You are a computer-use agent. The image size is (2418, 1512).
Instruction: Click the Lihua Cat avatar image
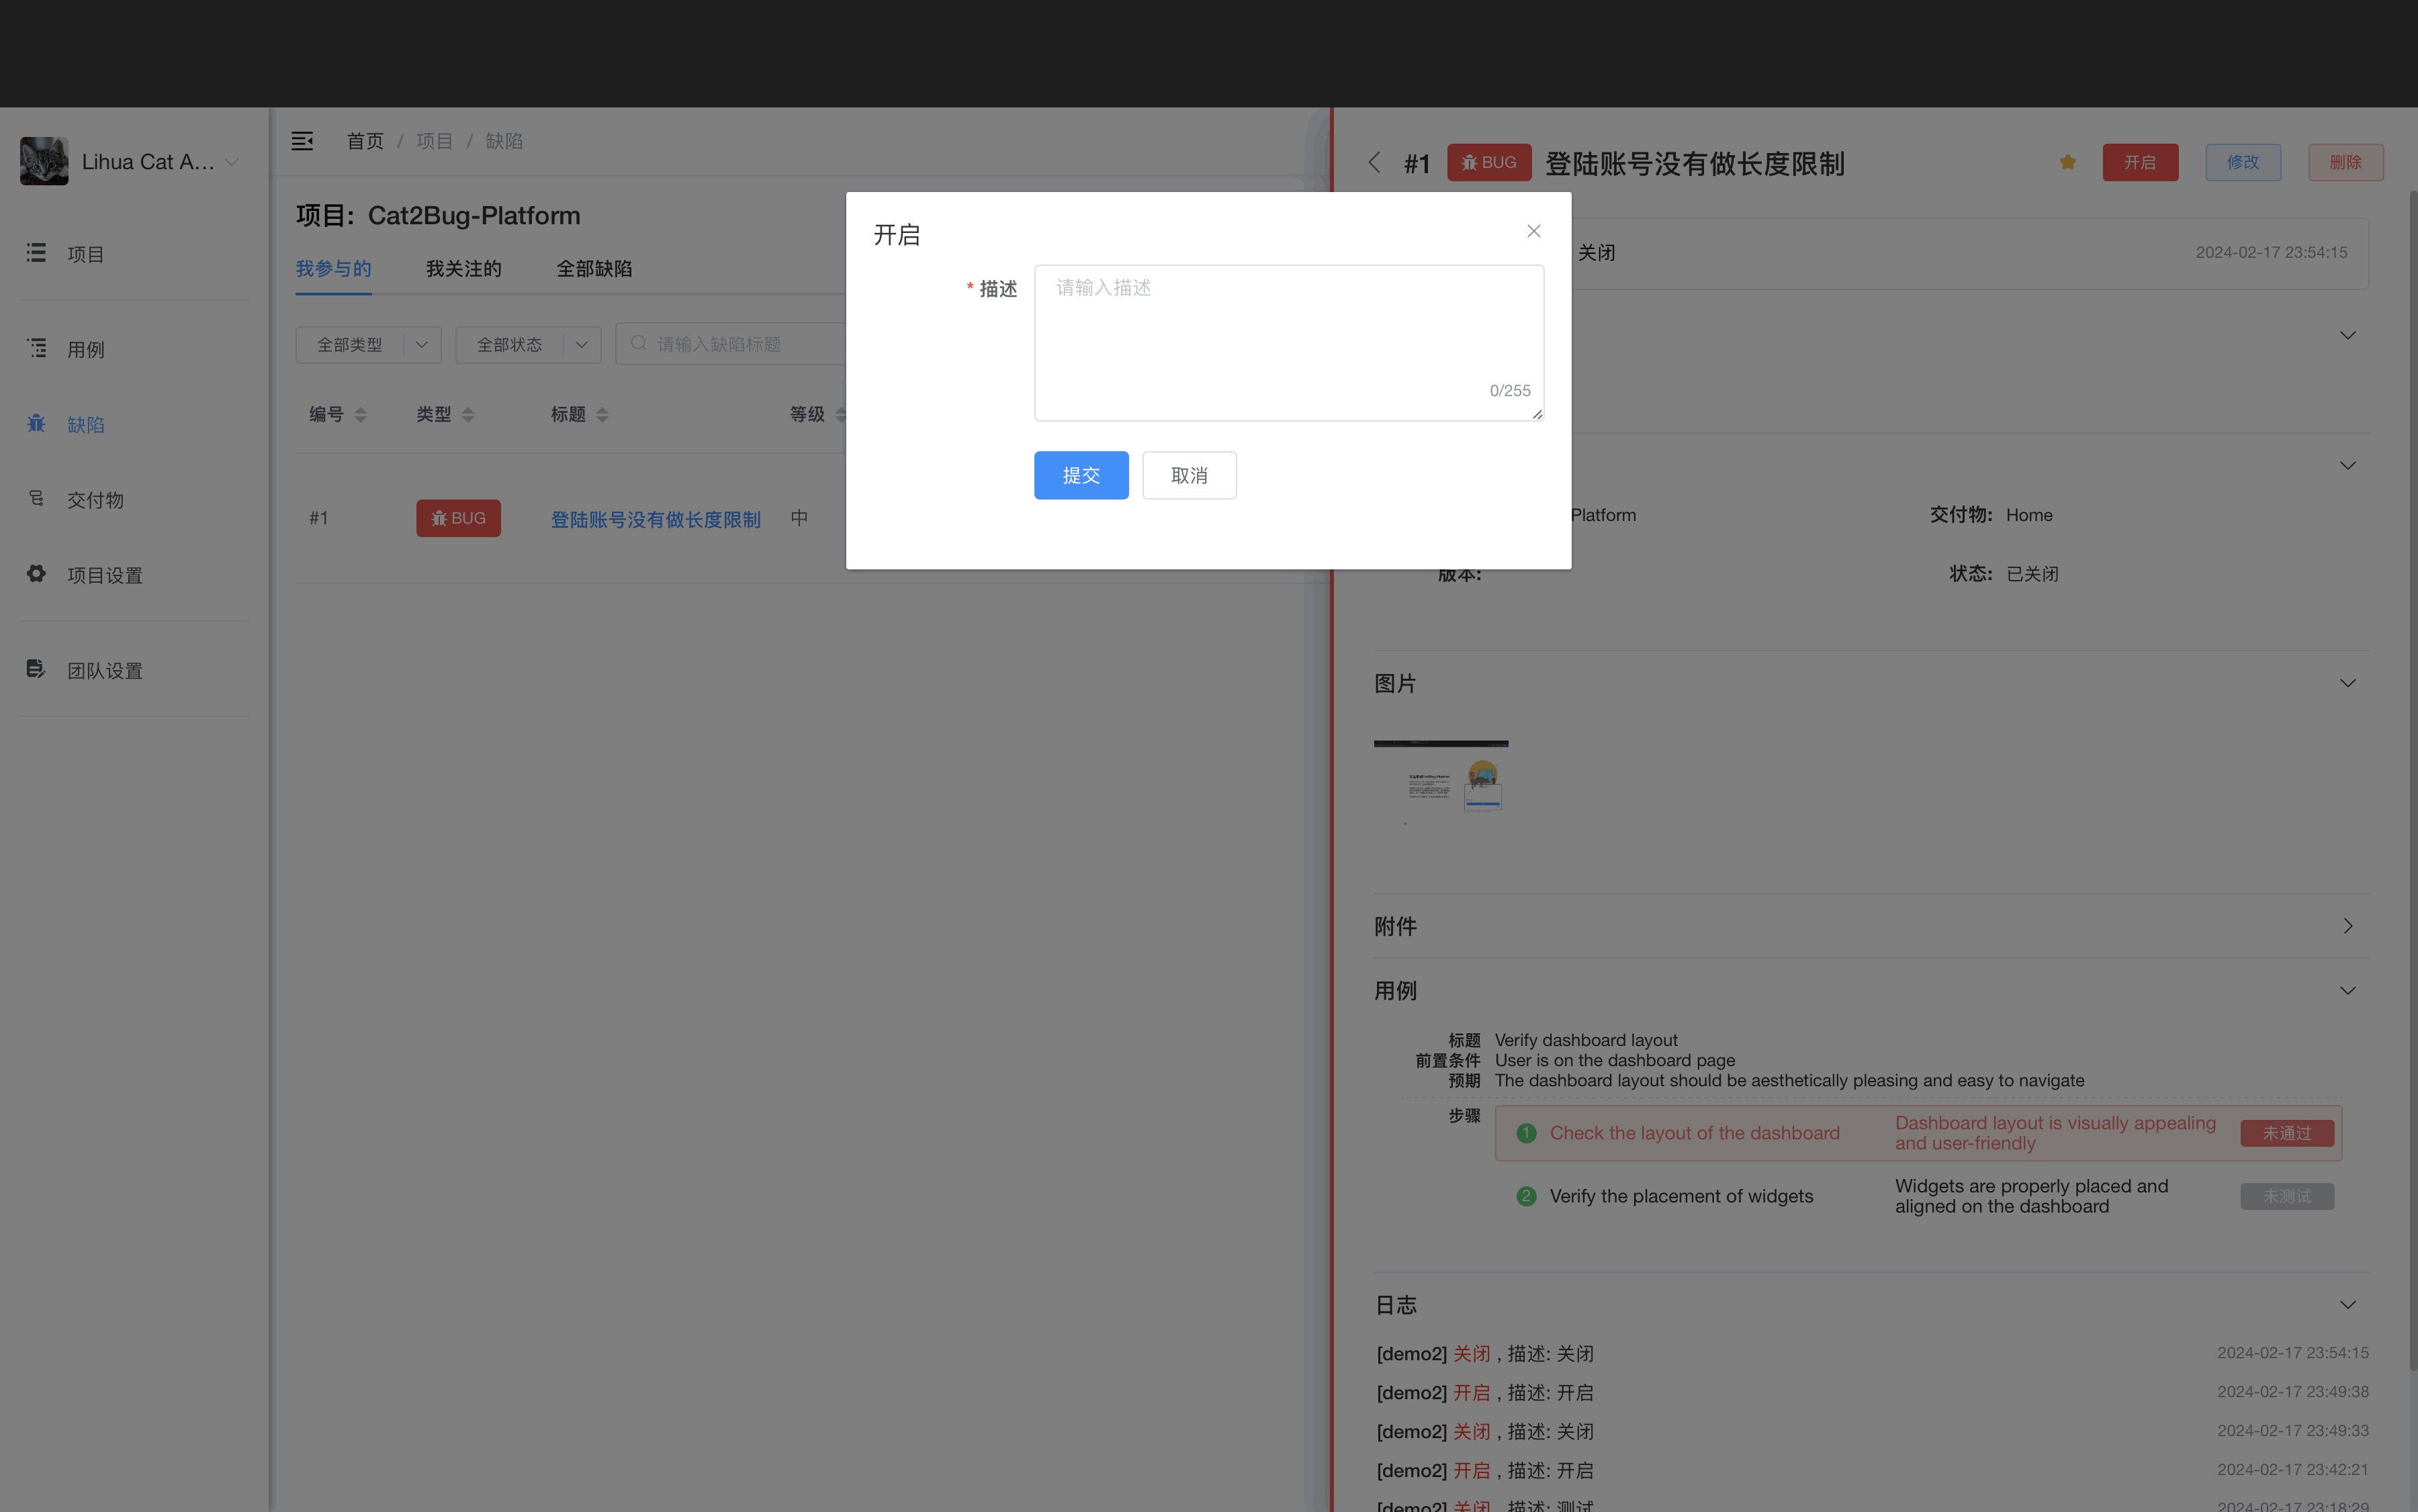point(44,161)
